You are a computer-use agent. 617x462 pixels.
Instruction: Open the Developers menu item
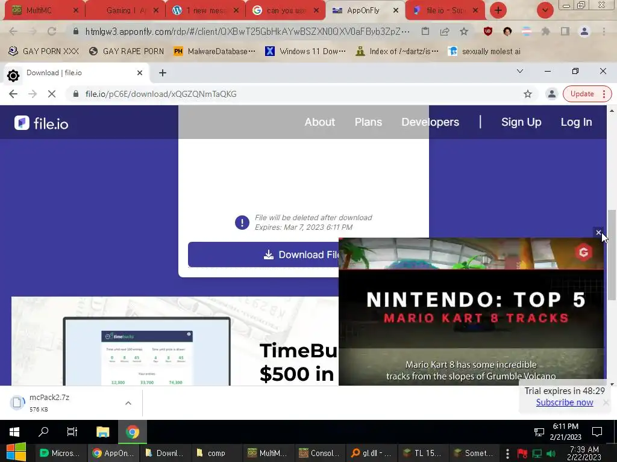(430, 122)
